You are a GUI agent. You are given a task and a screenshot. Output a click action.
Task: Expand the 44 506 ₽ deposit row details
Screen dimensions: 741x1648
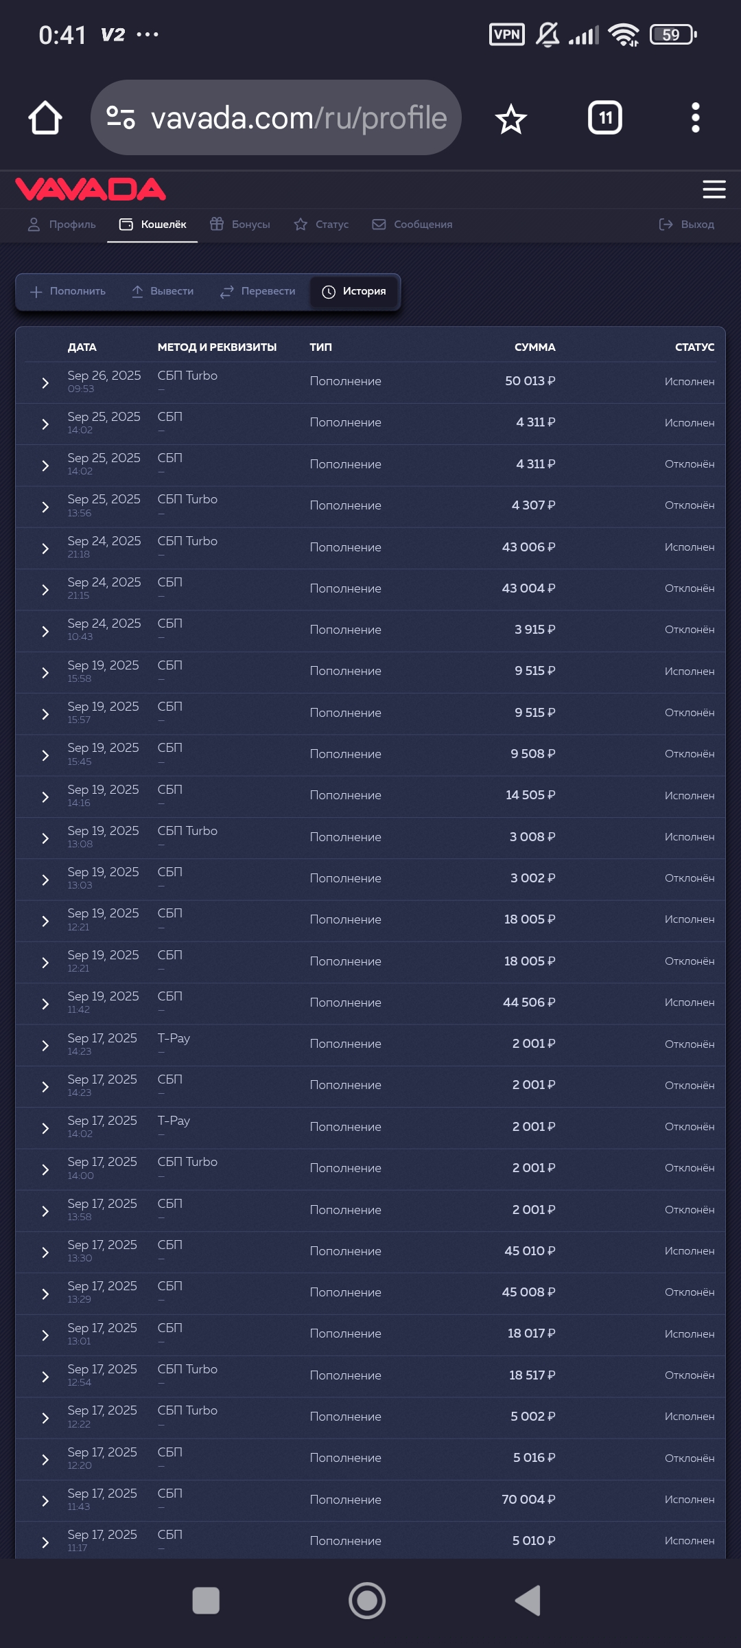click(45, 1003)
